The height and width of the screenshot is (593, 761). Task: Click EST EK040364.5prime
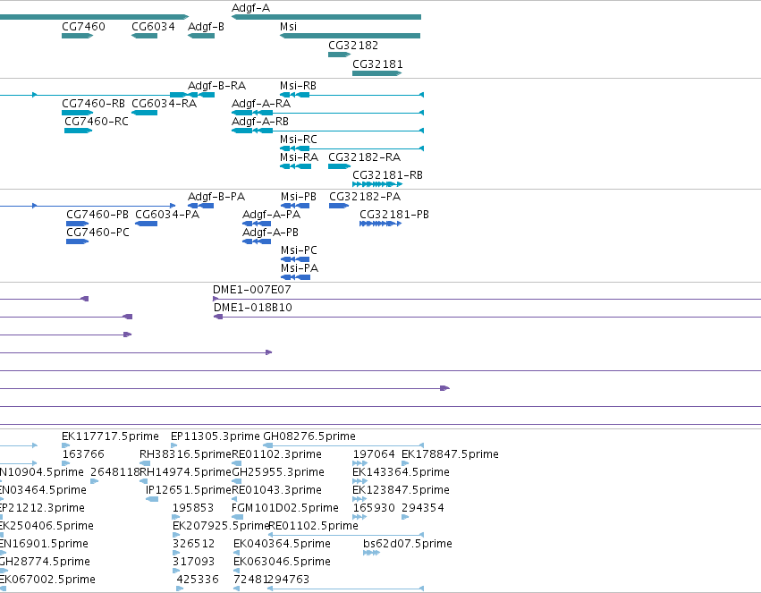tap(236, 554)
